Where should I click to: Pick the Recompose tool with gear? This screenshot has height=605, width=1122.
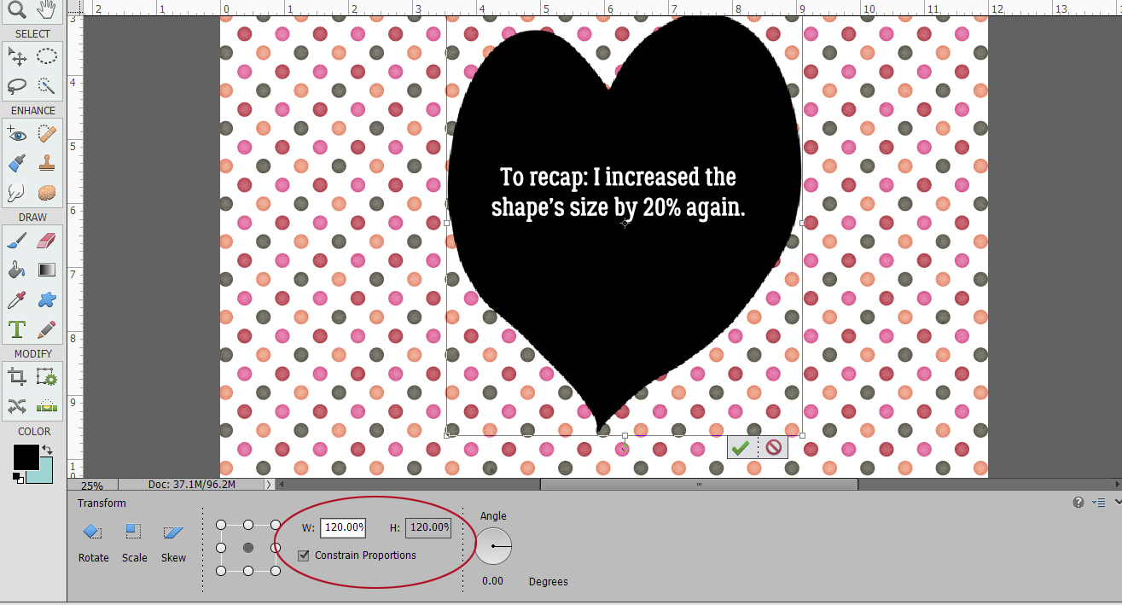coord(47,376)
